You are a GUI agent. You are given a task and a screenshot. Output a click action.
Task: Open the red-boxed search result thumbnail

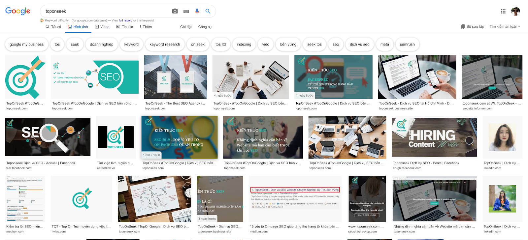click(x=295, y=199)
